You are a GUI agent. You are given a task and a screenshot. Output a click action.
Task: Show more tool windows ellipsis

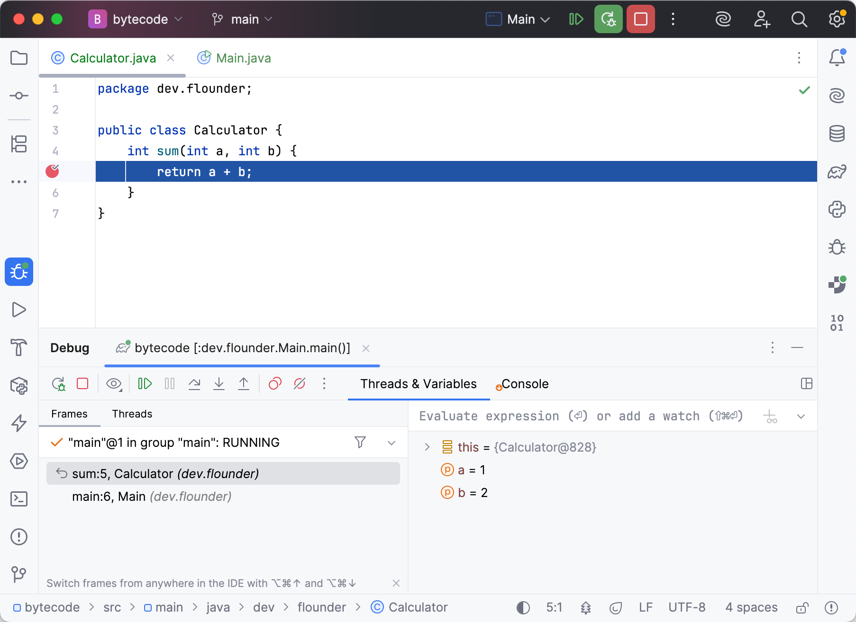click(x=19, y=182)
